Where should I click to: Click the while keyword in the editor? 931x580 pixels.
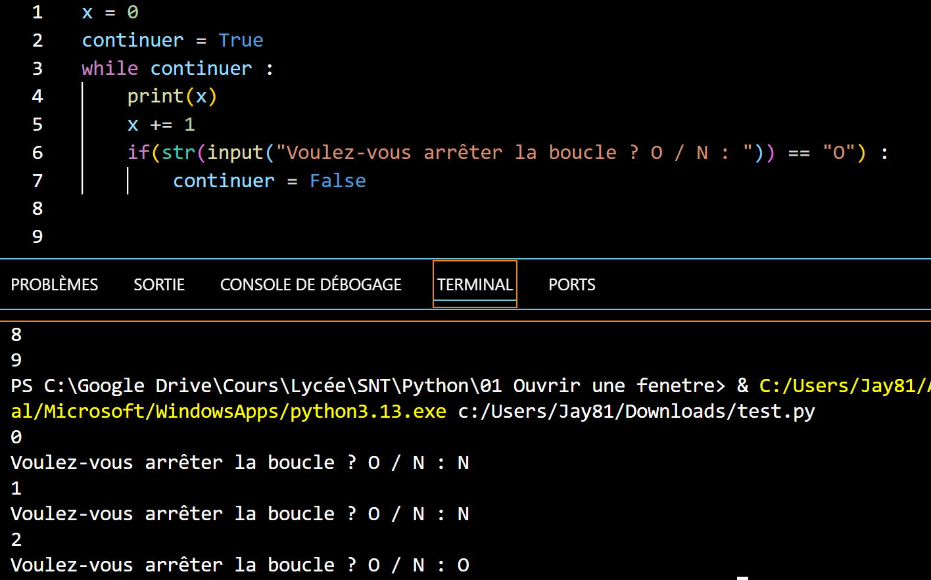coord(110,68)
